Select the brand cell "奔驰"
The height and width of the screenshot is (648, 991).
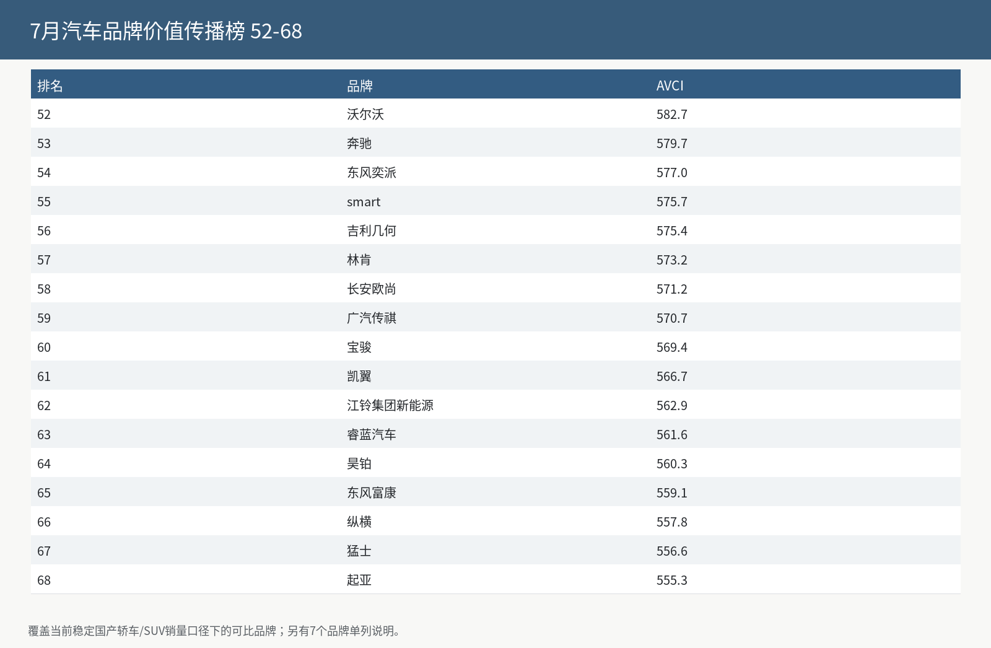pyautogui.click(x=359, y=143)
